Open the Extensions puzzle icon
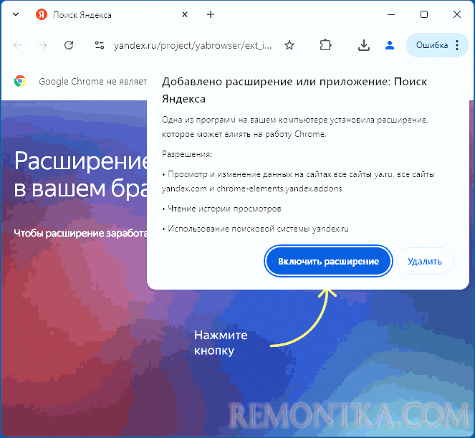The height and width of the screenshot is (438, 475). (x=325, y=45)
